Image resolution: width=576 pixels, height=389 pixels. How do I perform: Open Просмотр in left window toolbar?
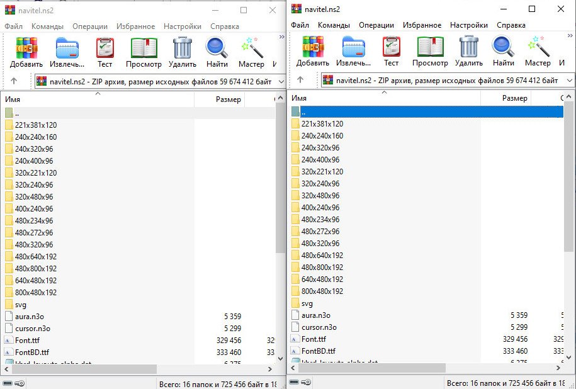(144, 48)
